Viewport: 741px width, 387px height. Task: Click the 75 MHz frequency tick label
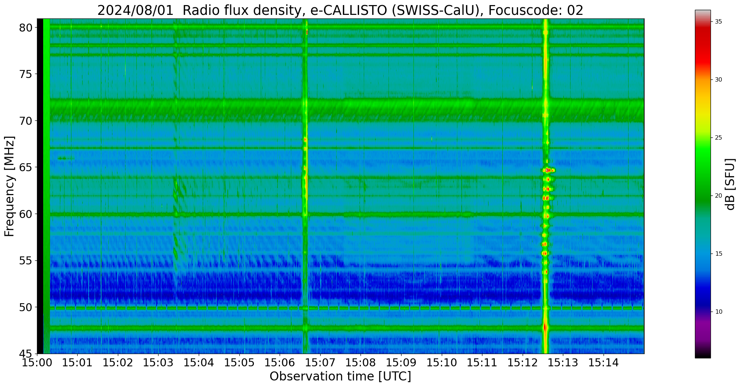[x=26, y=74]
